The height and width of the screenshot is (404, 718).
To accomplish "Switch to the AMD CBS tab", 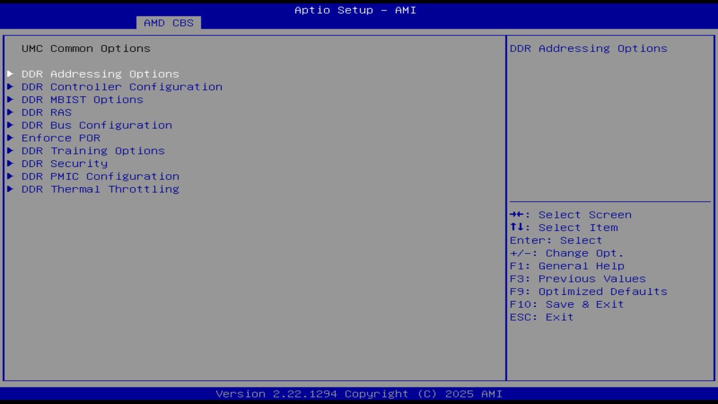I will [x=167, y=23].
